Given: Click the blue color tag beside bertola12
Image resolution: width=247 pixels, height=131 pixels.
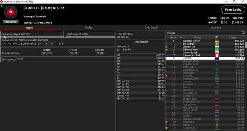Looking at the screenshot, I should pos(167,44).
